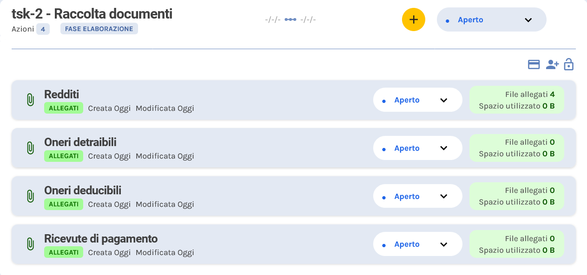
Task: Click the unlock padlock icon
Action: 568,64
